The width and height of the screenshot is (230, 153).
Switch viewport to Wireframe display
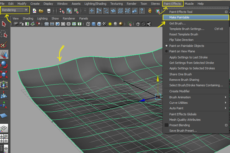point(88,24)
